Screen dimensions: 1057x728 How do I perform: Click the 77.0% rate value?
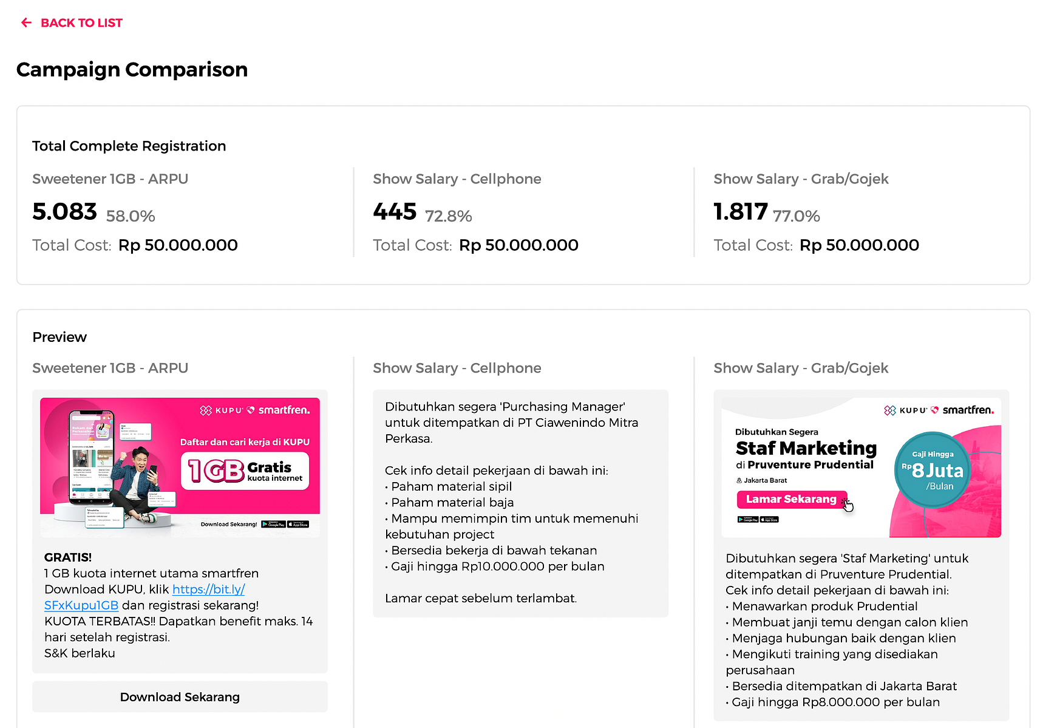[x=796, y=216]
